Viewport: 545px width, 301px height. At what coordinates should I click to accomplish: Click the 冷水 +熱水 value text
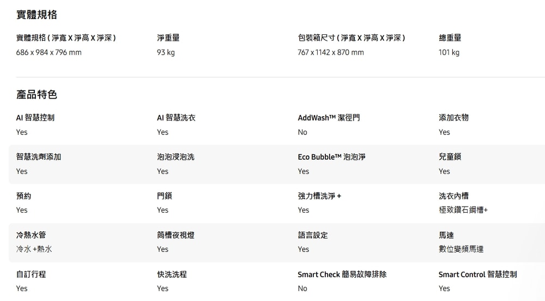34,249
